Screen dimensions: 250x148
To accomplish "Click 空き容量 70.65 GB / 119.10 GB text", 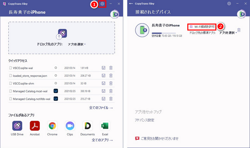I will 167,36.
